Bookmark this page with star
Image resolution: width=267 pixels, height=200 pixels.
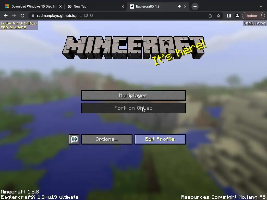[x=219, y=16]
